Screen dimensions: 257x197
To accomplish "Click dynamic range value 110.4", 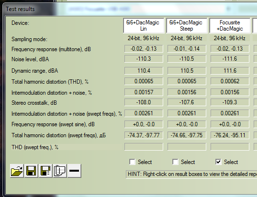I will [x=144, y=71].
